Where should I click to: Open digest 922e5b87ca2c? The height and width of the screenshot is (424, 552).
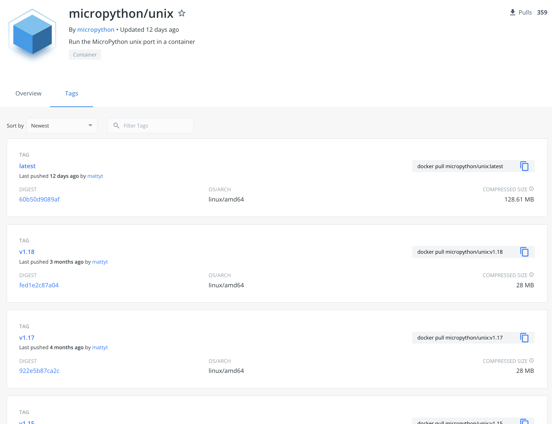click(x=39, y=371)
